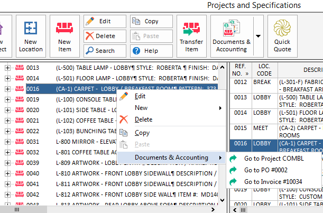Screen dimensions: 323x213
Task: Expand tree item 0031 L-800 Mirror
Action: pos(8,142)
